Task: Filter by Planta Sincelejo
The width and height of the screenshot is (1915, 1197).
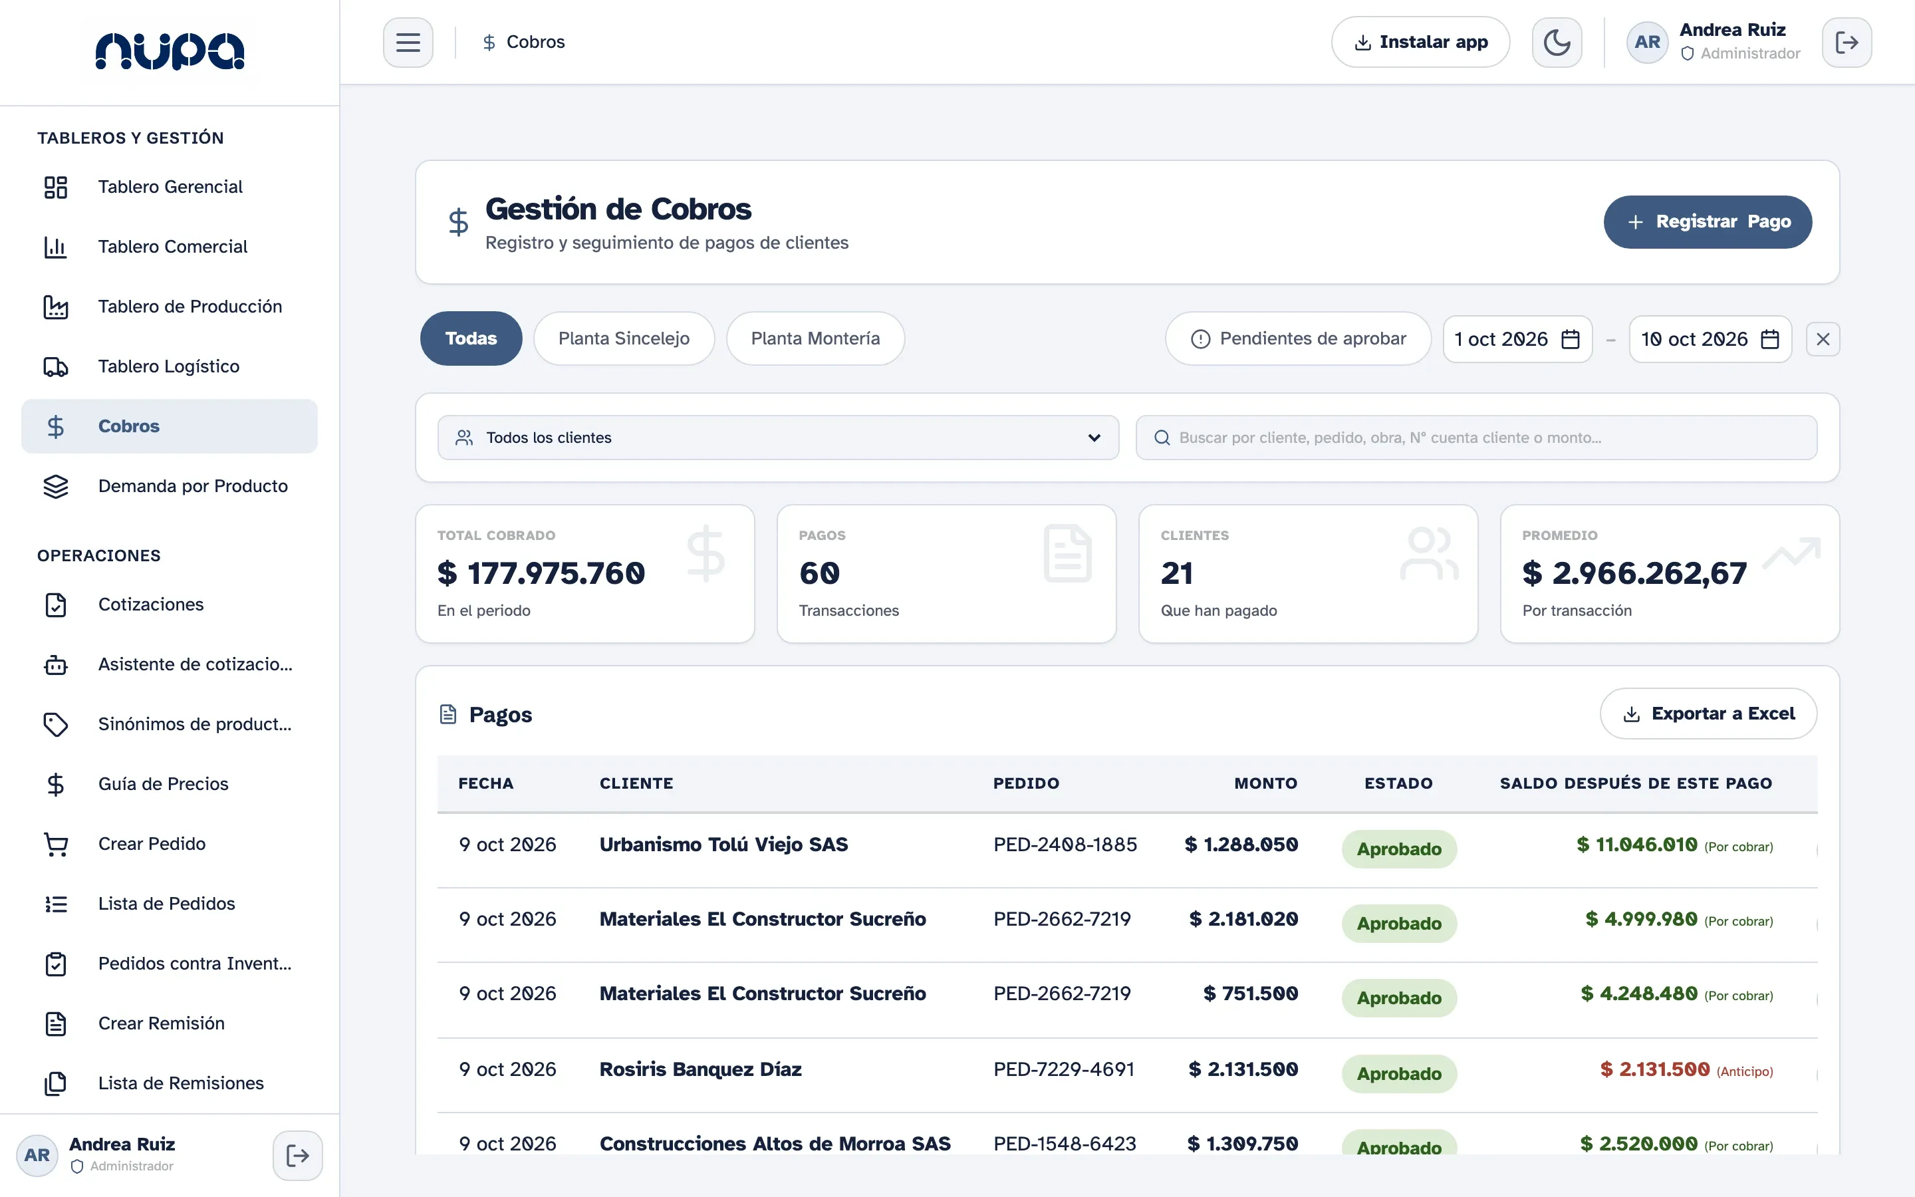Action: pyautogui.click(x=624, y=338)
